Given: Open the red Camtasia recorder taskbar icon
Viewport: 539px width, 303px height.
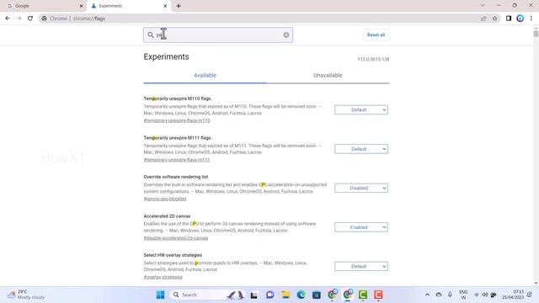Looking at the screenshot, I should (378, 295).
